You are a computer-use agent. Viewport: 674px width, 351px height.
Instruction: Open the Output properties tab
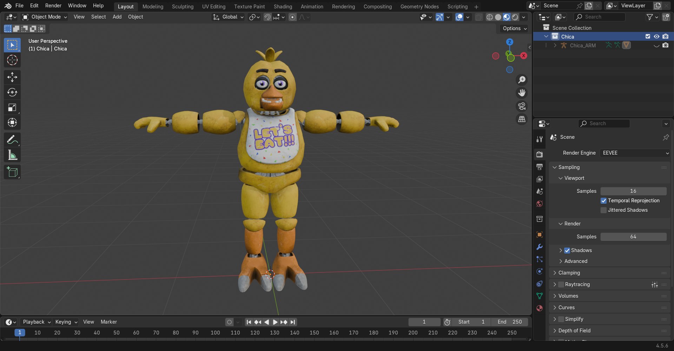click(540, 167)
